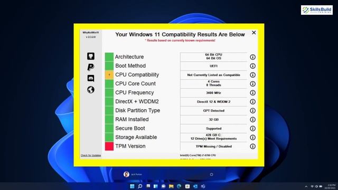Show info for Secure Boot result
The height and width of the screenshot is (190, 338).
click(252, 128)
